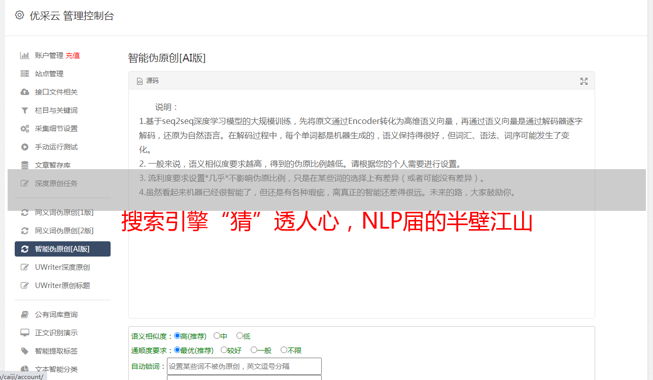
Task: Open 账户管理 in the sidebar
Action: [x=49, y=55]
